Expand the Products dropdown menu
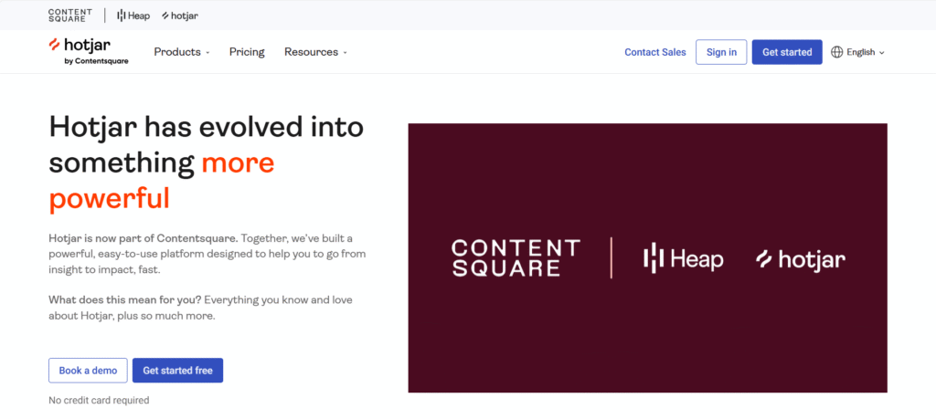This screenshot has height=419, width=936. pyautogui.click(x=181, y=52)
